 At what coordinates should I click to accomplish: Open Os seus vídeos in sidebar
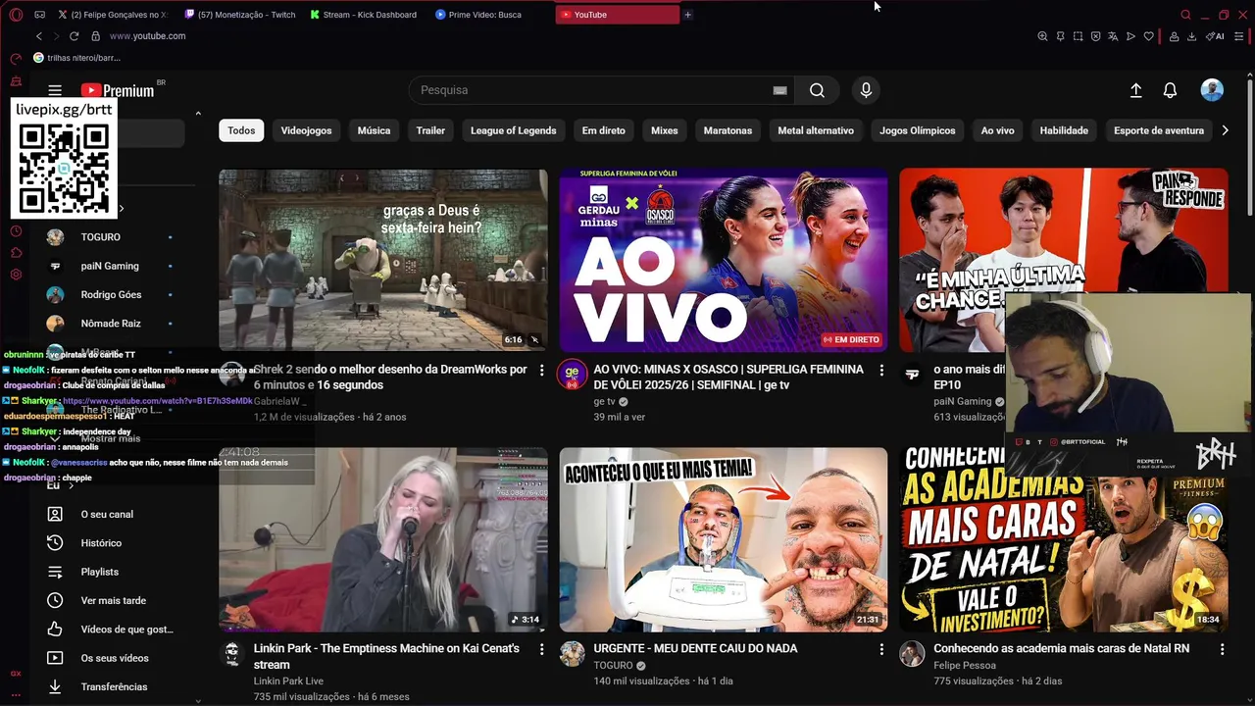tap(113, 658)
